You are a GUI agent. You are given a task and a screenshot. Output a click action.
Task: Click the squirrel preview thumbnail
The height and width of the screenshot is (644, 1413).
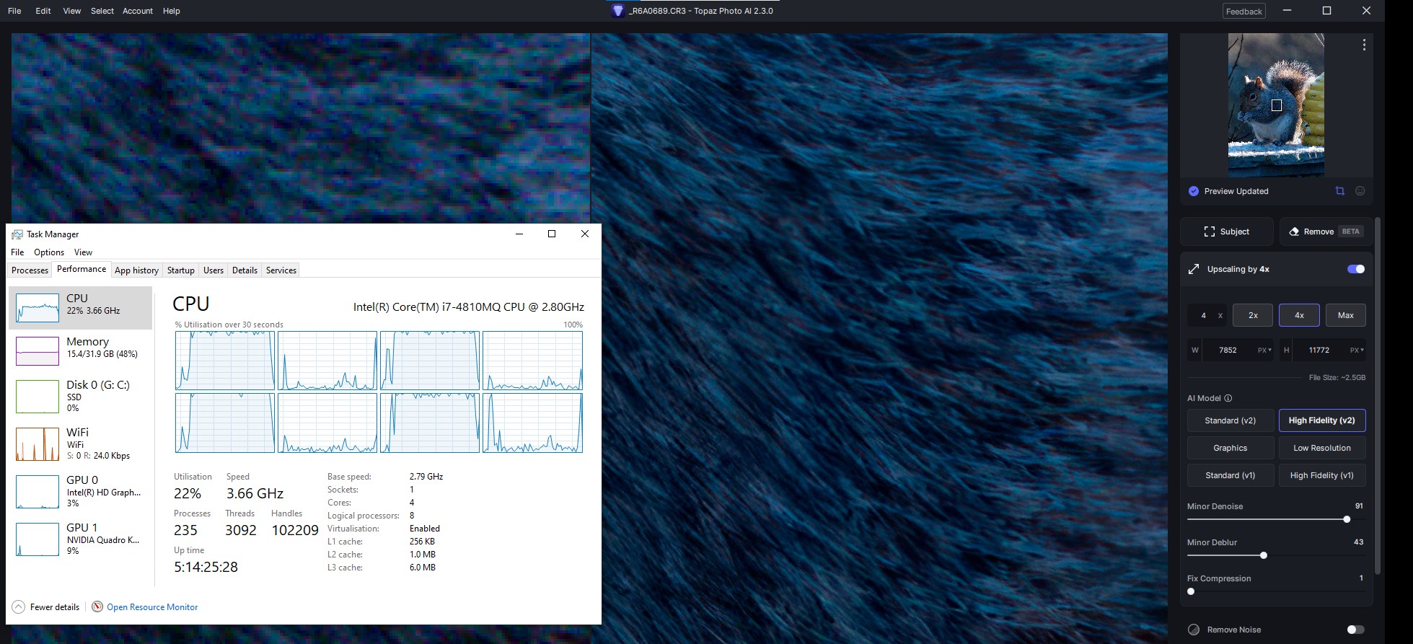click(x=1275, y=105)
